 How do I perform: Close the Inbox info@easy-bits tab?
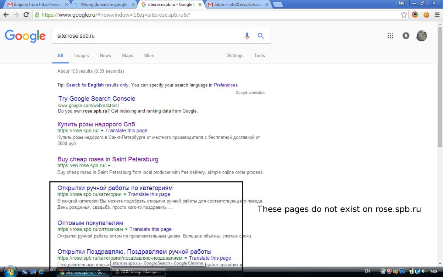click(x=266, y=5)
